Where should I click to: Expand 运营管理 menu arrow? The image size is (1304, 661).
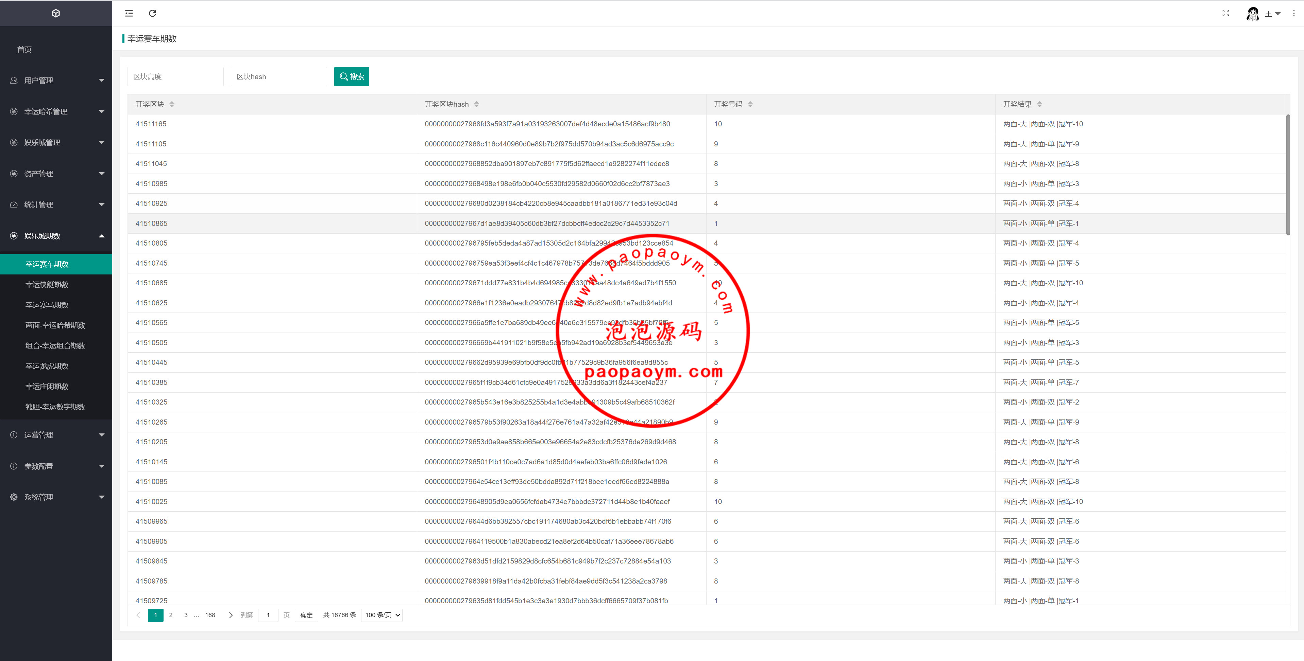pos(102,435)
